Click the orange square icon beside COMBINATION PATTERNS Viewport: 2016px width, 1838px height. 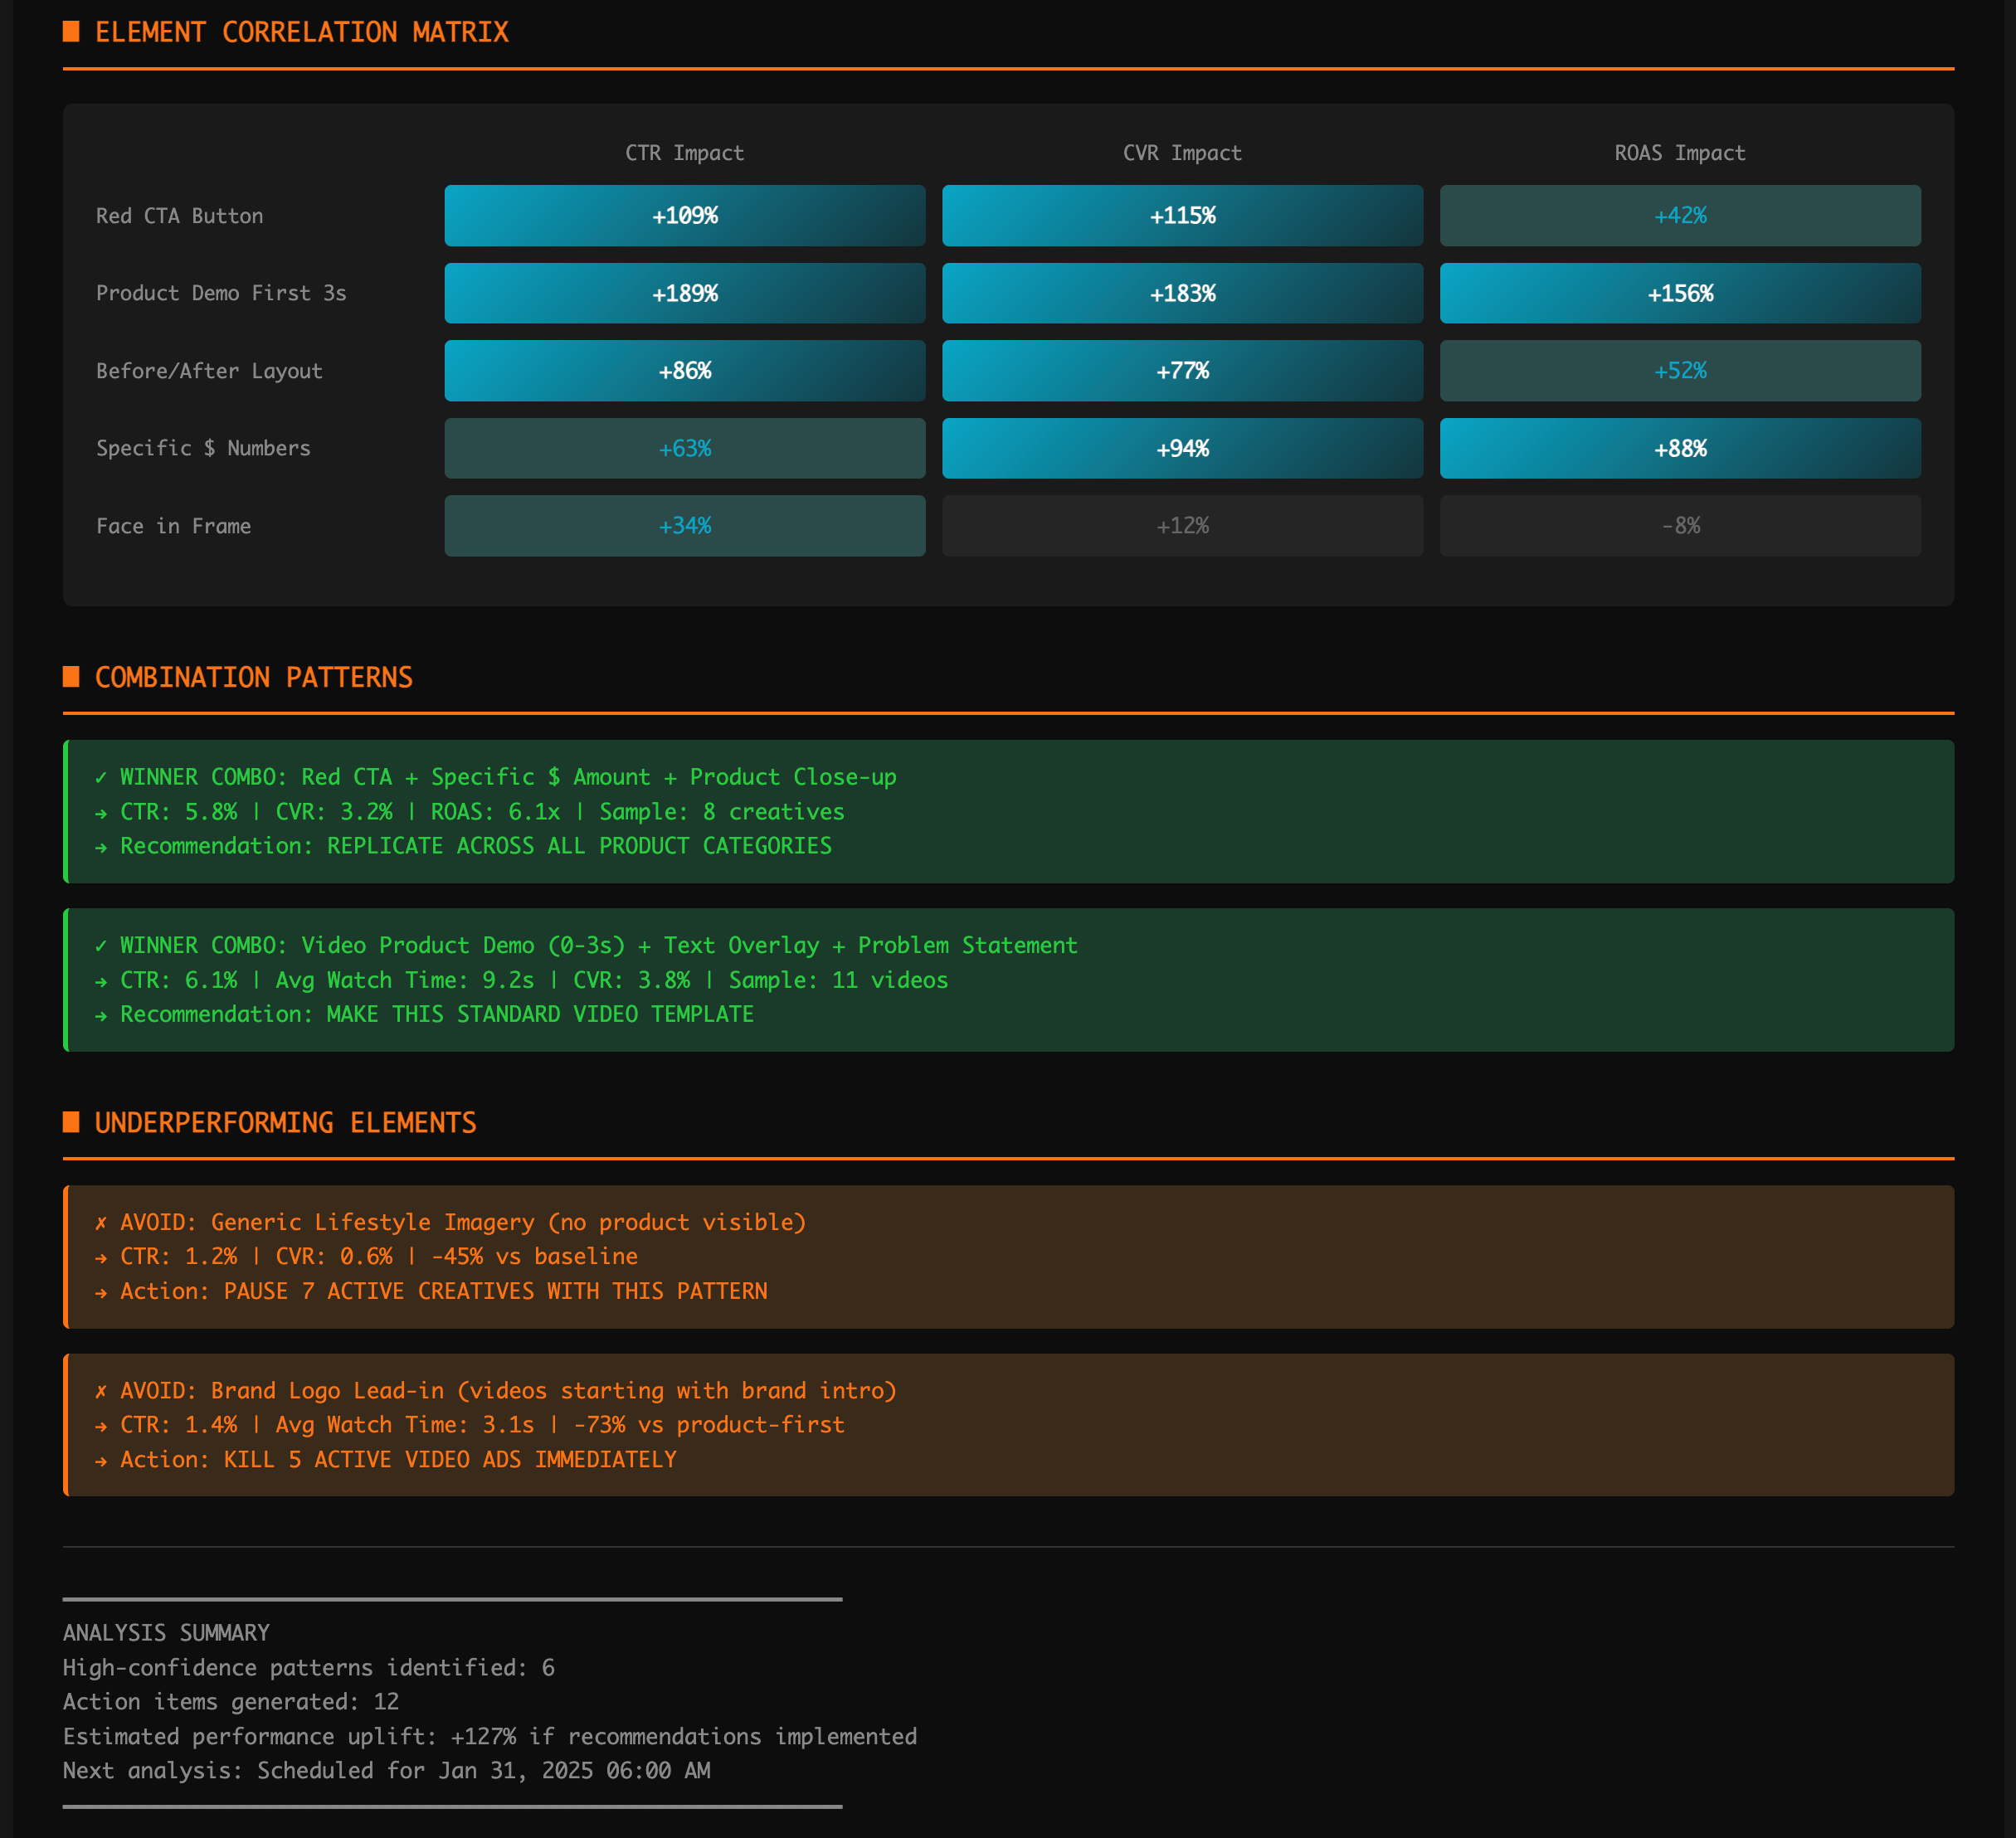[x=71, y=677]
